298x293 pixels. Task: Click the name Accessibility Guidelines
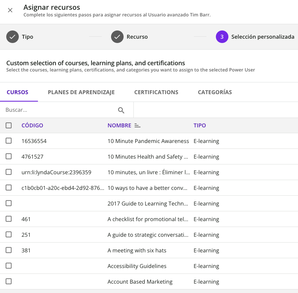(137, 266)
